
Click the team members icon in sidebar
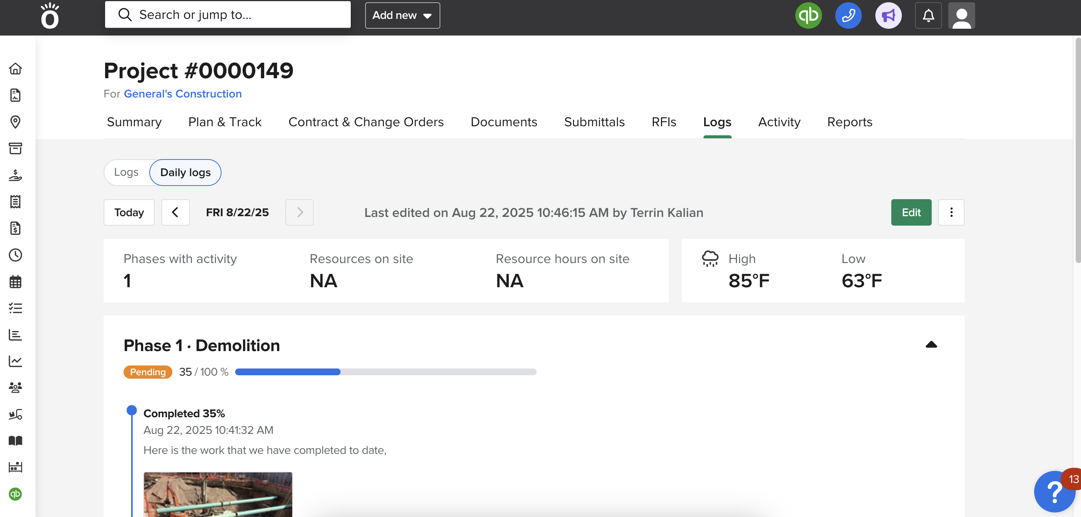(15, 387)
